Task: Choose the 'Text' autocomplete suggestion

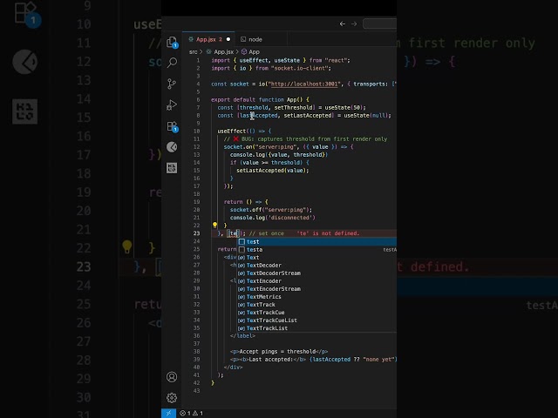Action: (x=317, y=258)
